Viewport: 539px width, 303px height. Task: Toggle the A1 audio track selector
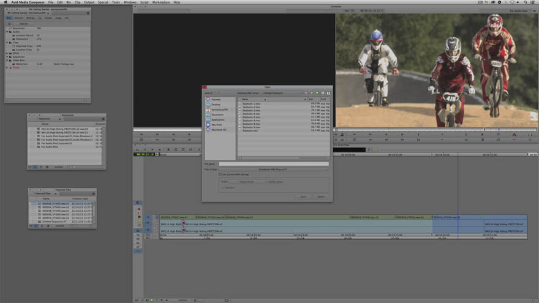[x=148, y=223]
